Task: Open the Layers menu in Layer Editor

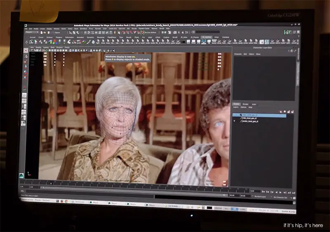Action: click(x=236, y=107)
